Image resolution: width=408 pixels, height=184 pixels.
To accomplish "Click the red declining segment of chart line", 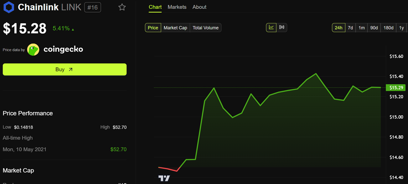I will (x=168, y=169).
